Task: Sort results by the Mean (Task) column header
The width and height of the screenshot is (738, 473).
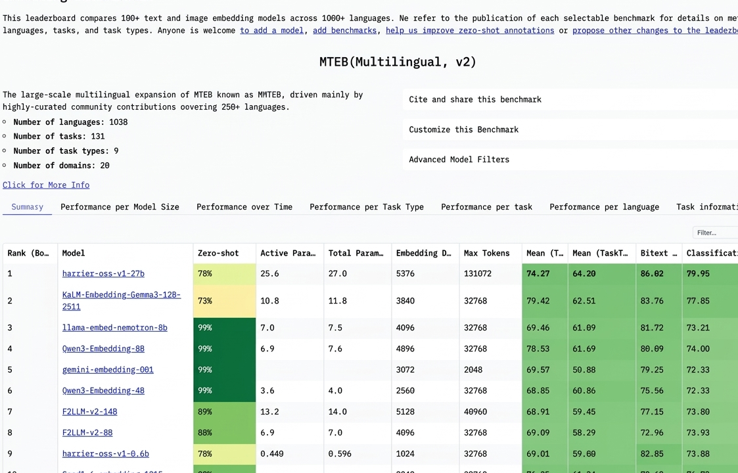Action: pos(544,253)
